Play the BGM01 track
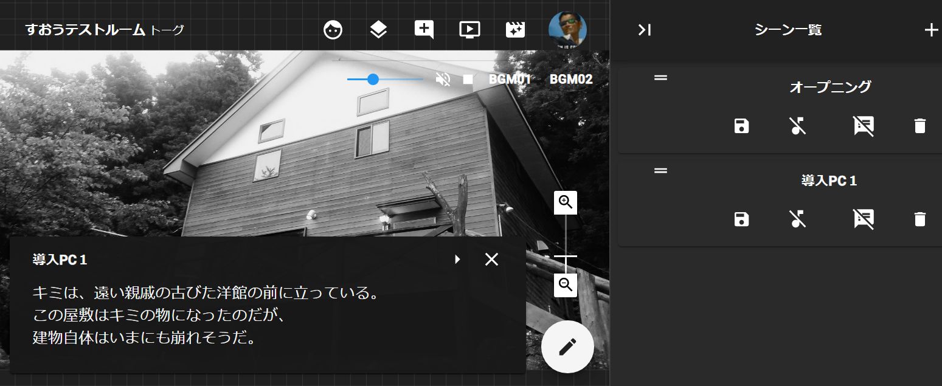Viewport: 942px width, 386px height. click(x=510, y=79)
